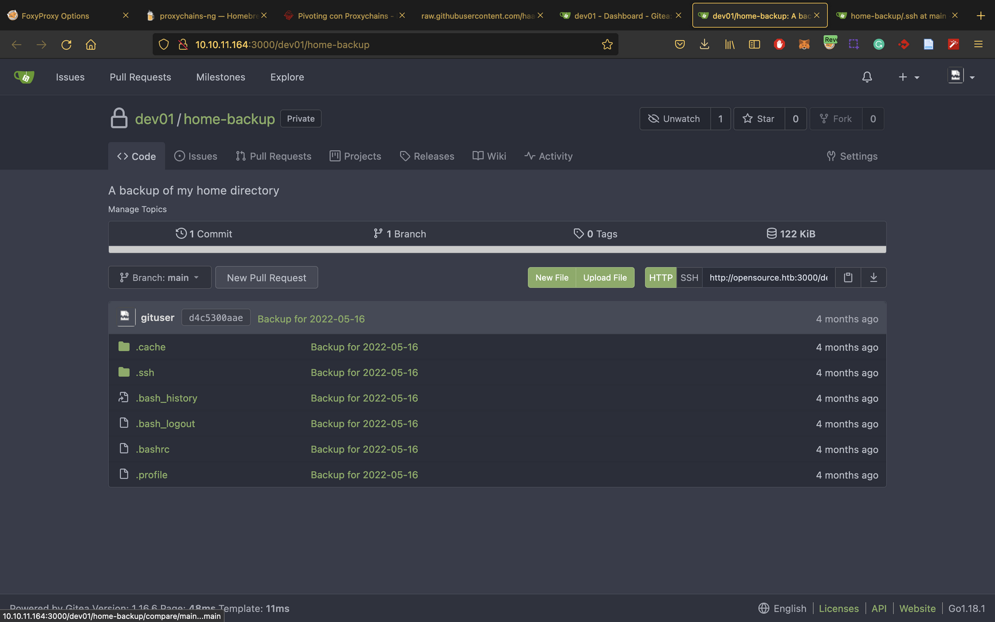The width and height of the screenshot is (995, 622).
Task: Click the insecure connection lock icon
Action: tap(182, 45)
